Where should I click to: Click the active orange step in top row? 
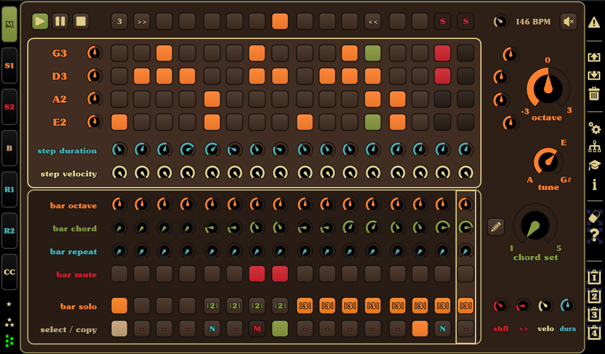click(279, 22)
